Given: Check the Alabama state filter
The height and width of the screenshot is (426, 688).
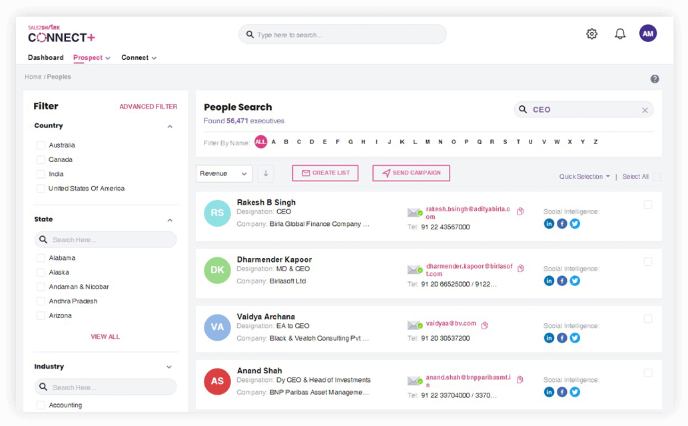Looking at the screenshot, I should (41, 258).
